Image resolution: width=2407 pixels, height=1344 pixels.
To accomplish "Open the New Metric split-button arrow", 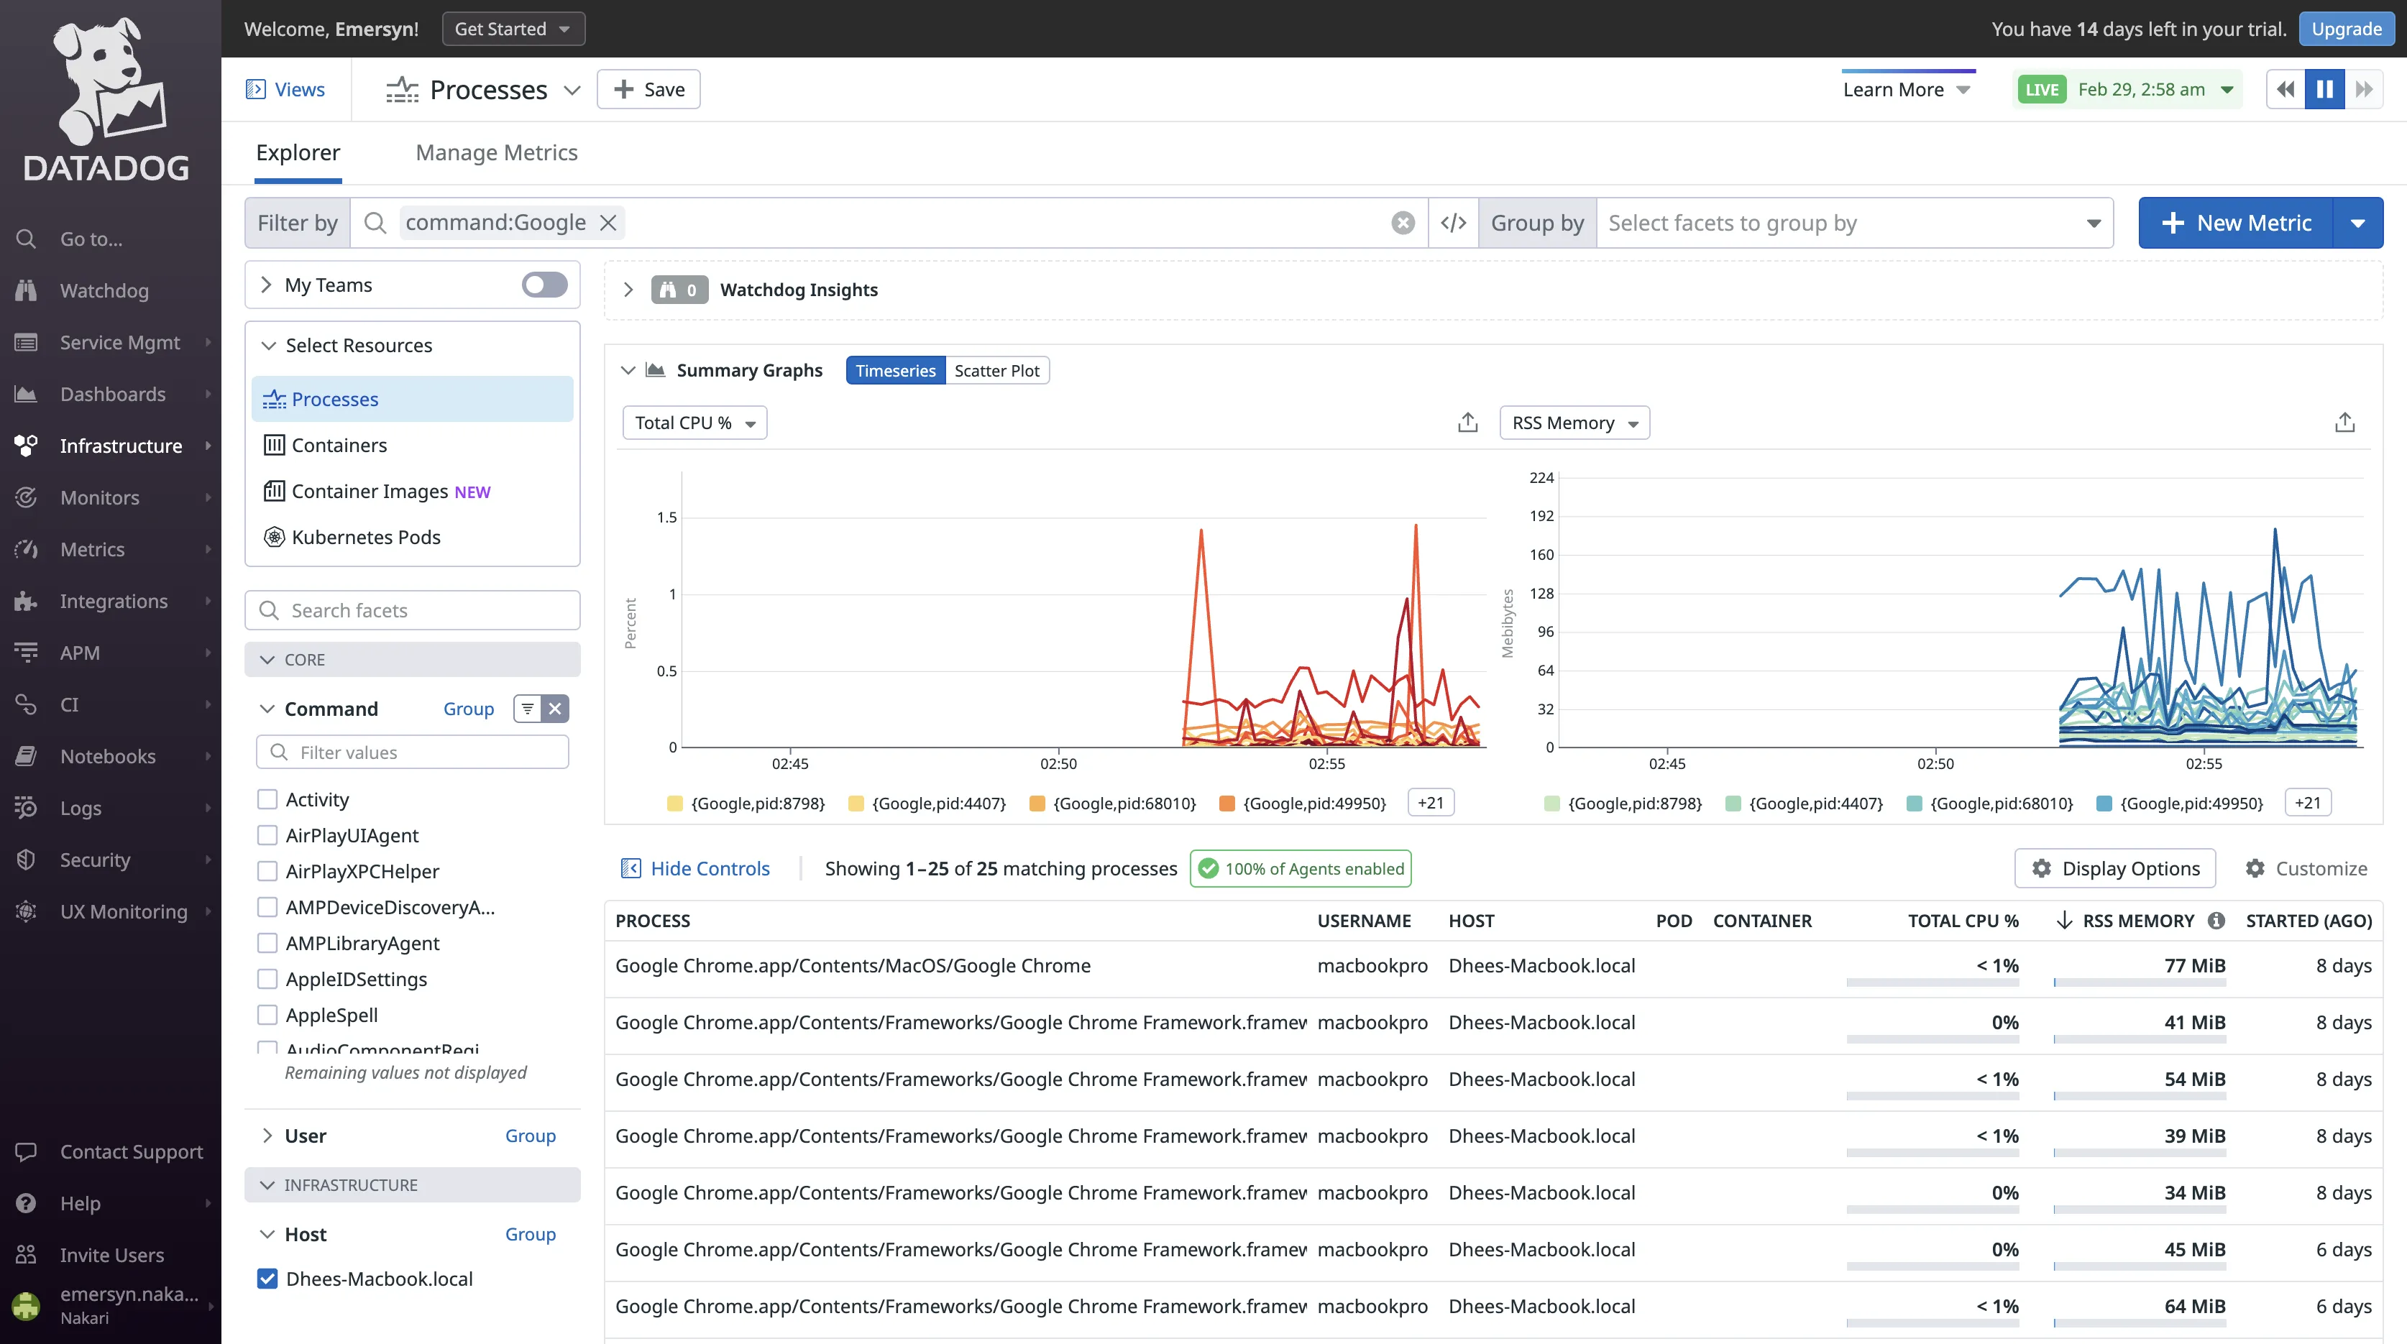I will pos(2358,222).
